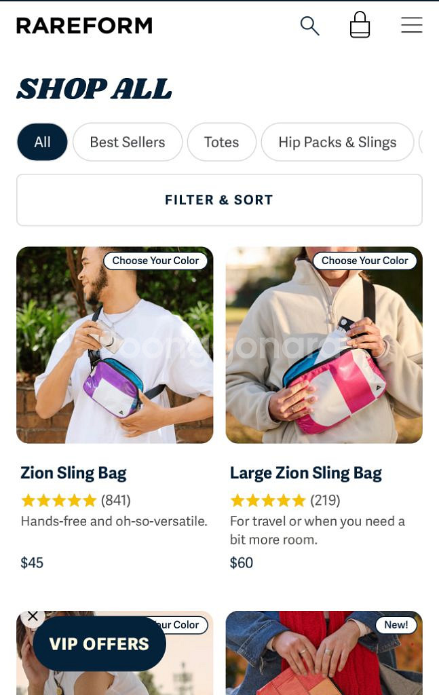Select the All category pill
This screenshot has width=439, height=695.
point(42,142)
